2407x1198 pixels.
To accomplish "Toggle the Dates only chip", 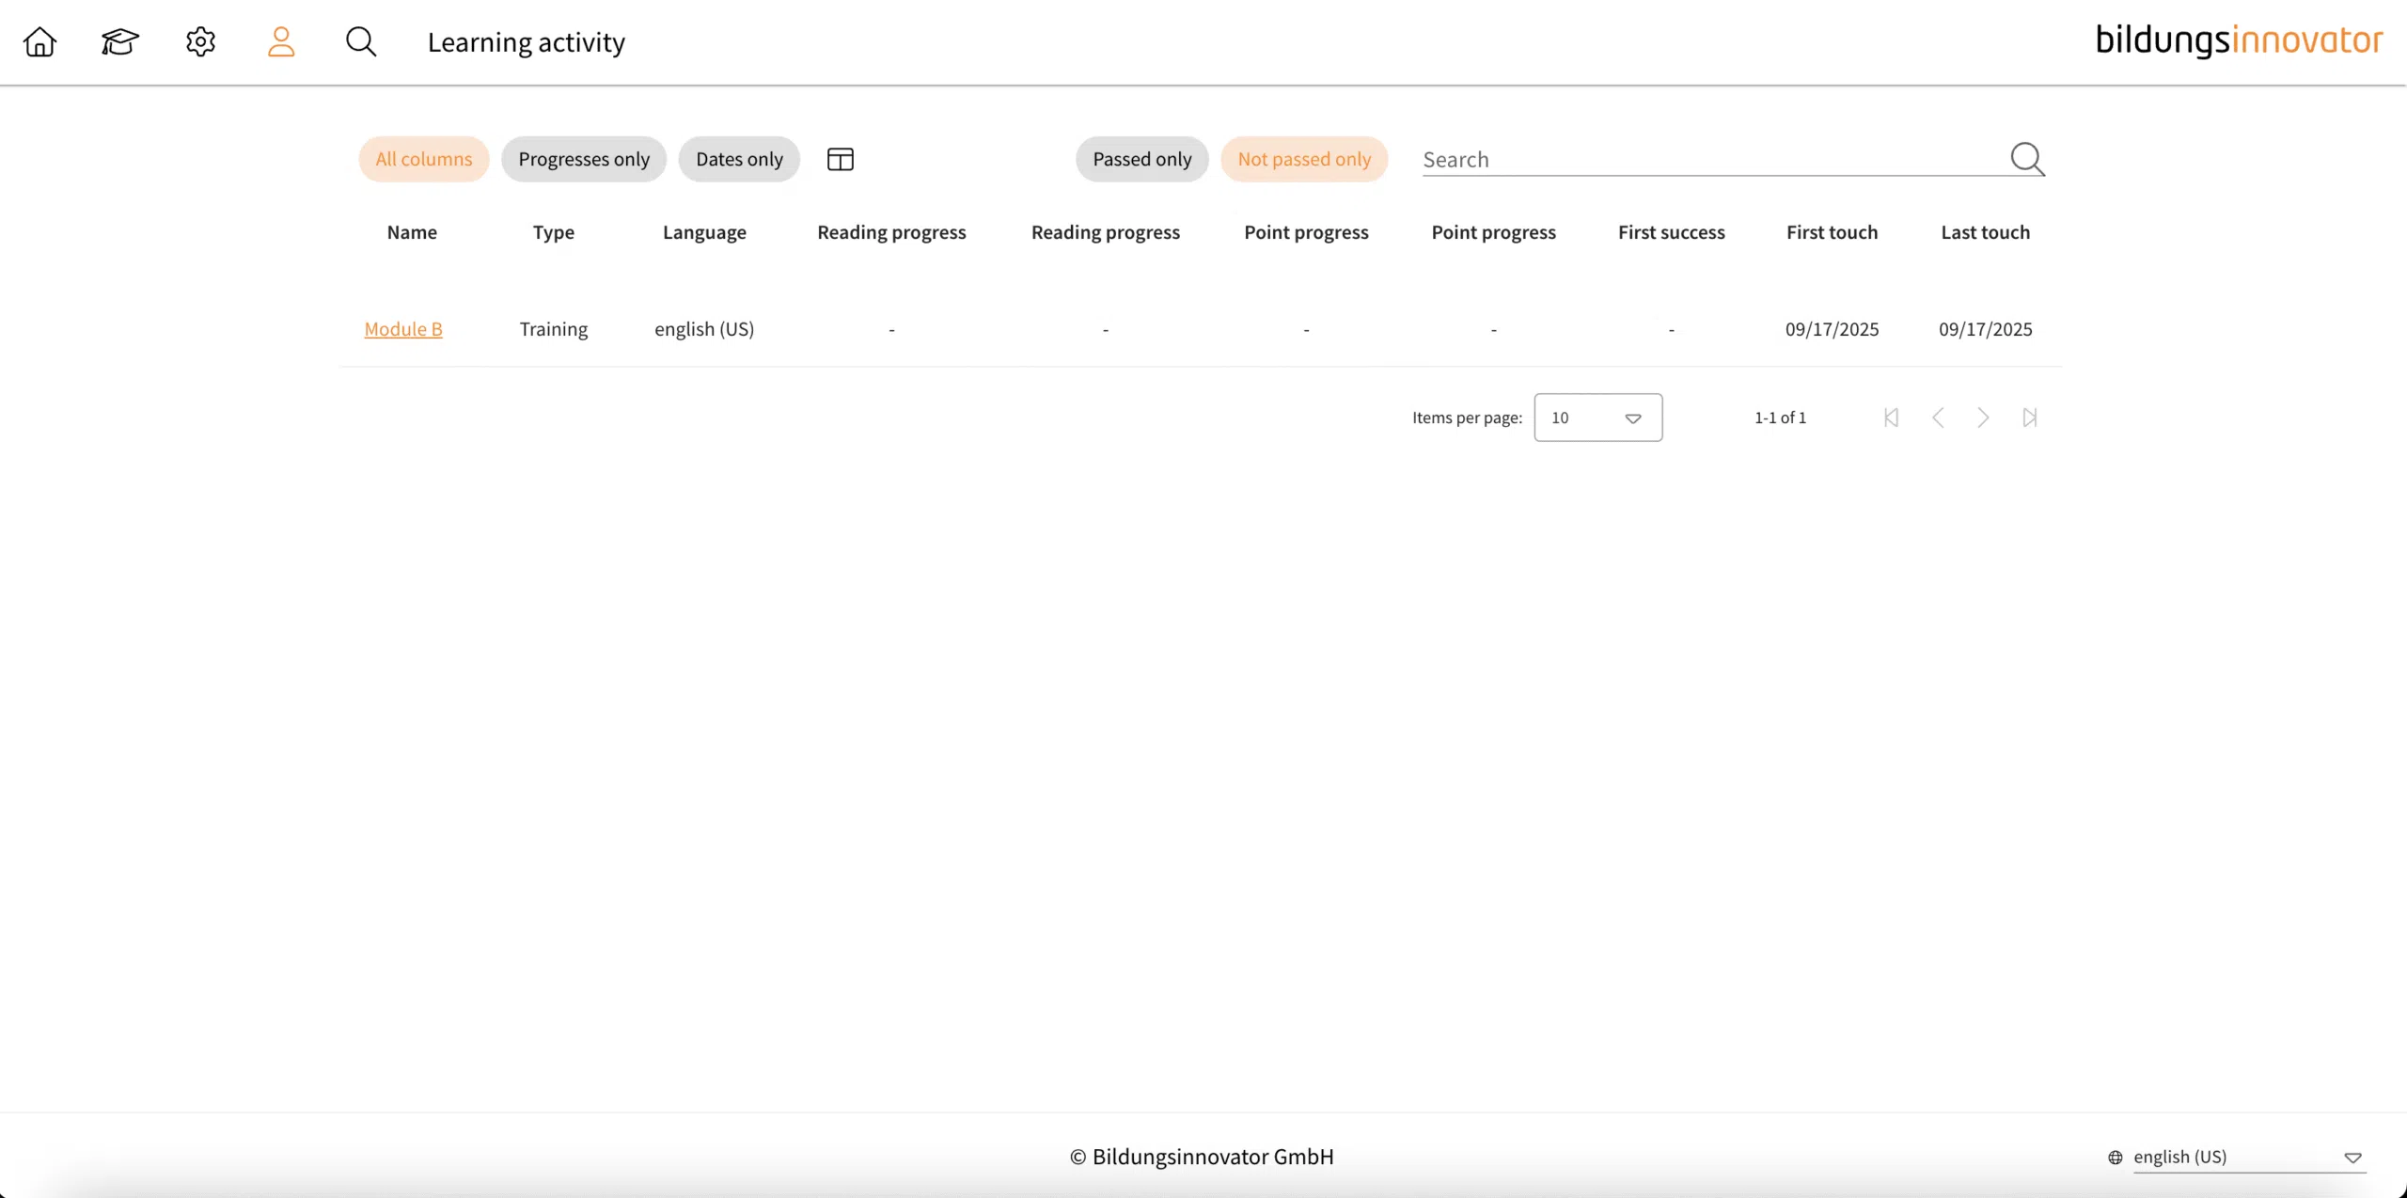I will (x=739, y=159).
